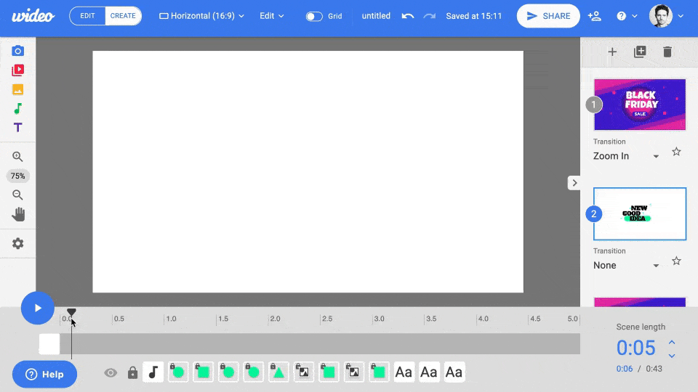Image resolution: width=698 pixels, height=392 pixels.
Task: Open the images panel
Action: click(x=17, y=89)
